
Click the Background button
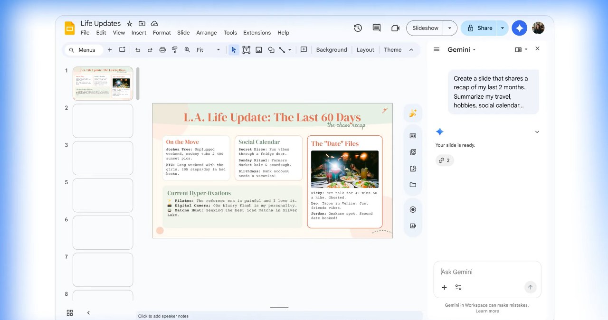click(331, 49)
